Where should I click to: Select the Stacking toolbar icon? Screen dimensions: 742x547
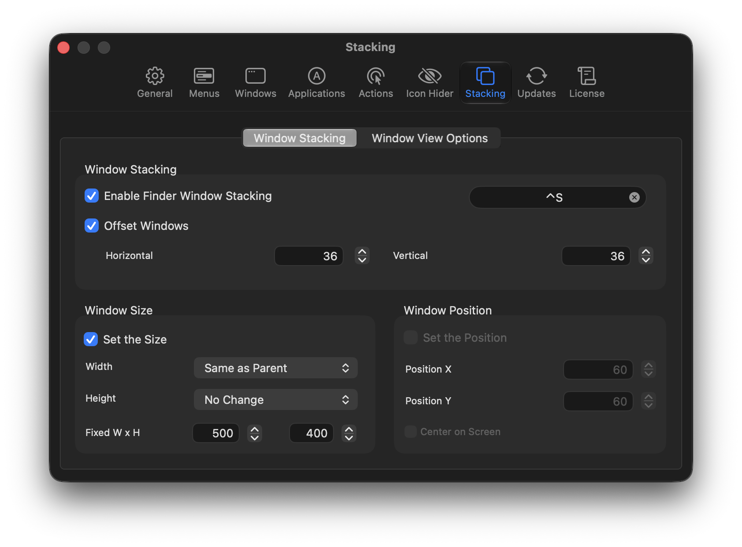(485, 82)
